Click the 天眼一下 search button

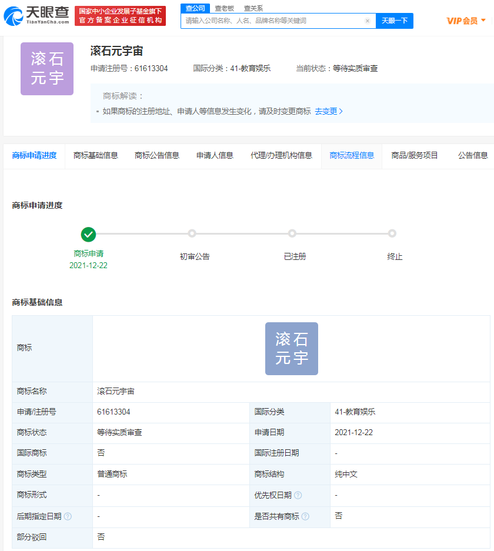(395, 21)
